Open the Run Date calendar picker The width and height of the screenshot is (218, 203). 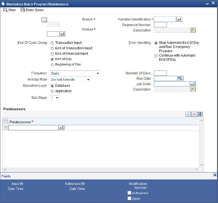181,78
